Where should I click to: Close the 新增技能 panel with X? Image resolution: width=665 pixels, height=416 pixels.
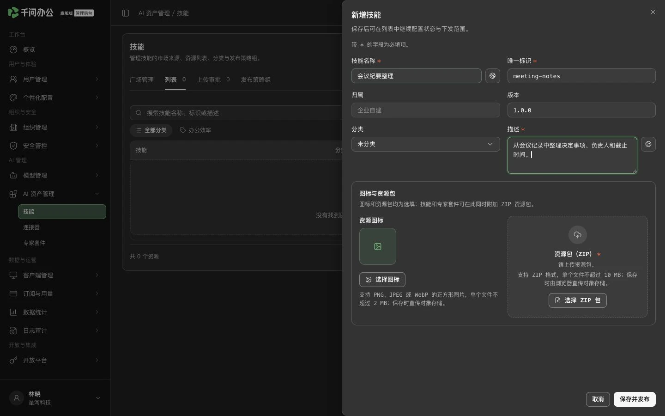click(653, 12)
